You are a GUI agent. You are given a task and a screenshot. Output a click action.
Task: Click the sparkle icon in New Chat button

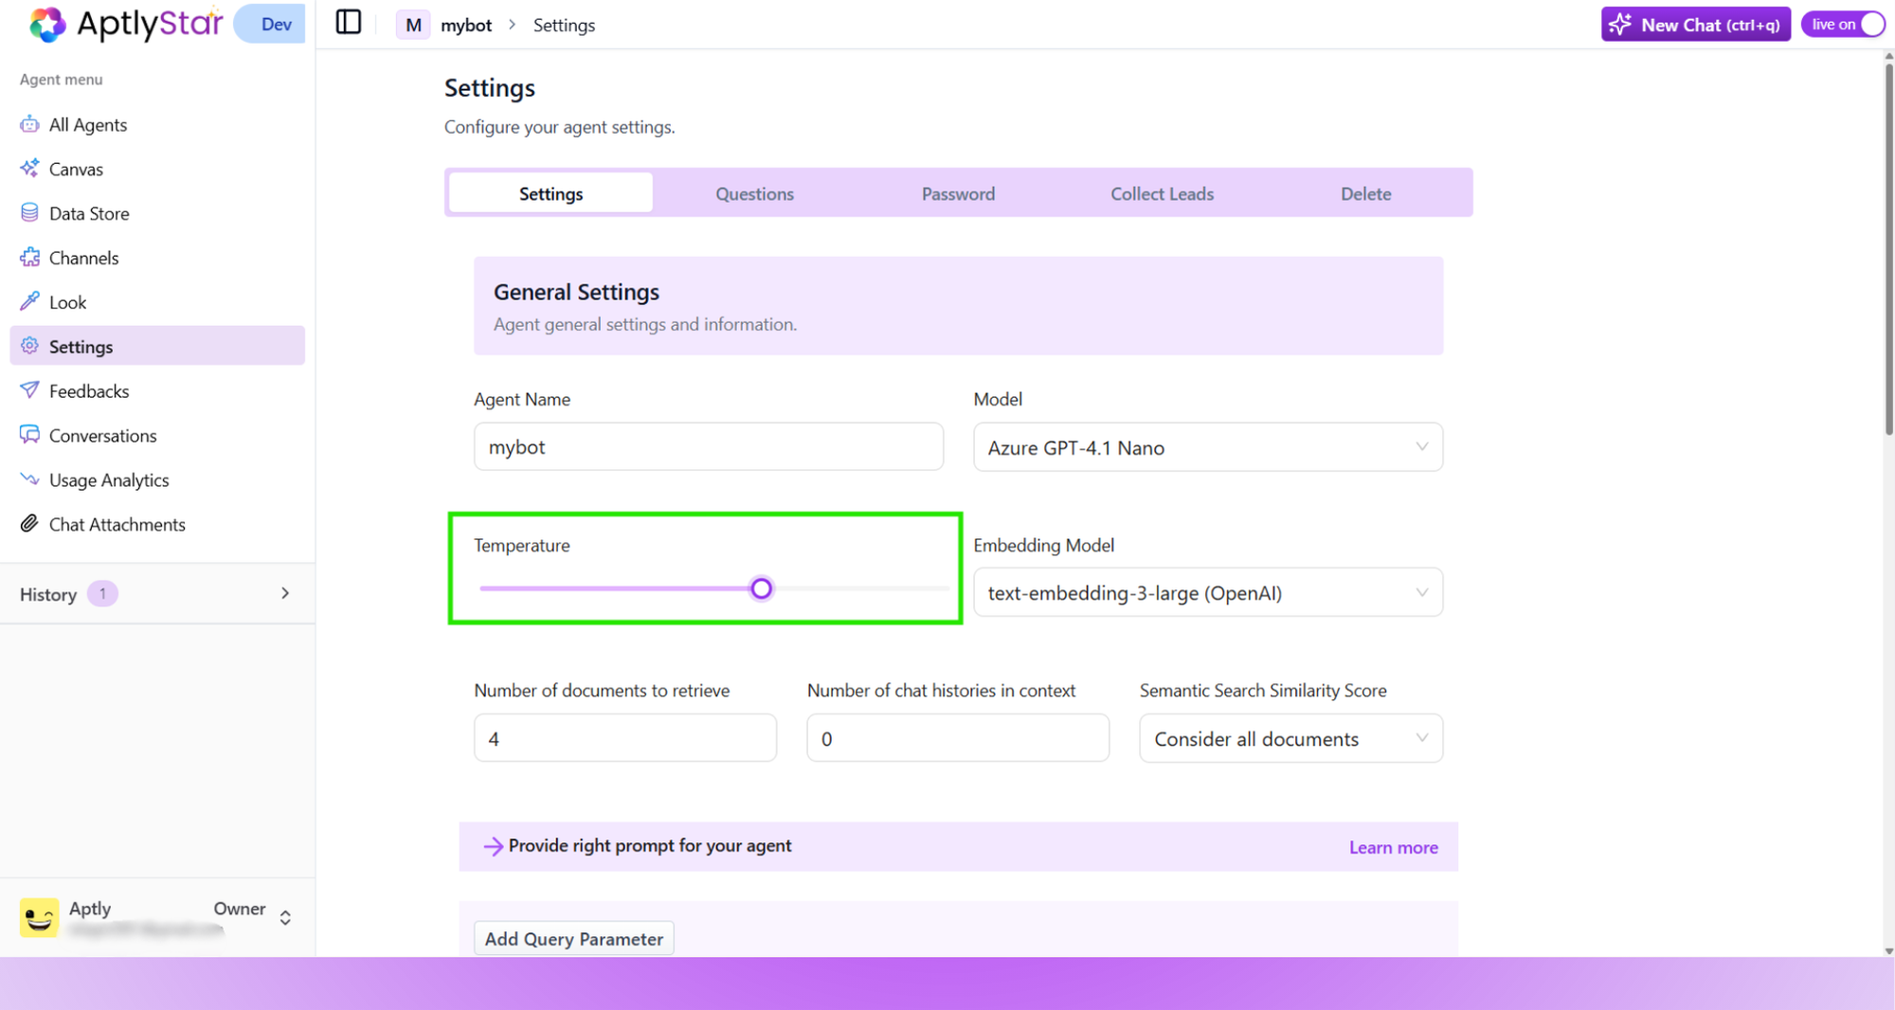pyautogui.click(x=1620, y=25)
